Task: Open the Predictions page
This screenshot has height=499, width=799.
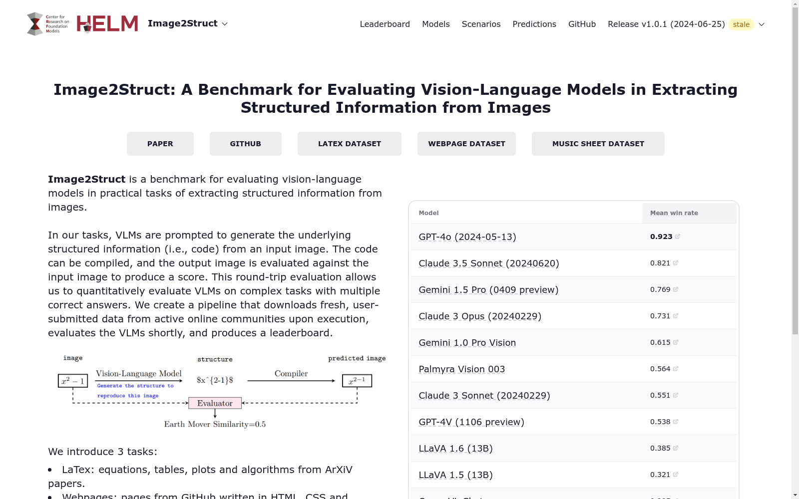Action: 534,24
